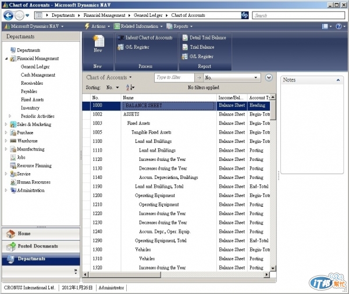This screenshot has height=294, width=349.
Task: Click the Search input field
Action: pyautogui.click(x=298, y=15)
